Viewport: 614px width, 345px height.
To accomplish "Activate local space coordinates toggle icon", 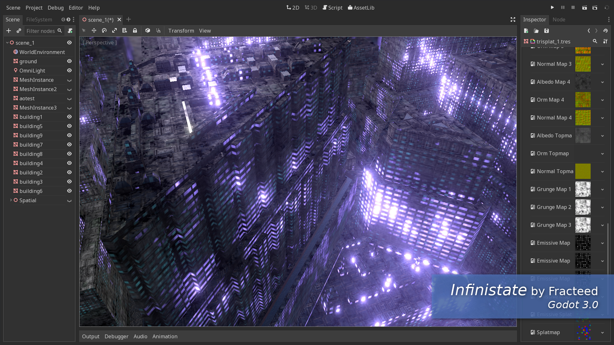I will pos(147,30).
